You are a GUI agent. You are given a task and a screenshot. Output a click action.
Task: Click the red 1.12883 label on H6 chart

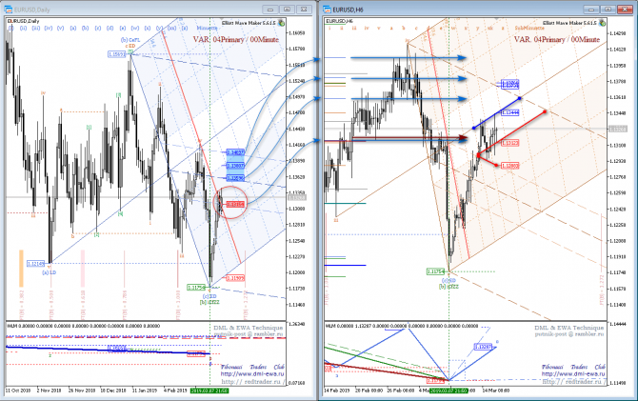pos(509,166)
